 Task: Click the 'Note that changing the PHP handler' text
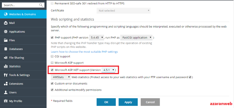click(101, 45)
